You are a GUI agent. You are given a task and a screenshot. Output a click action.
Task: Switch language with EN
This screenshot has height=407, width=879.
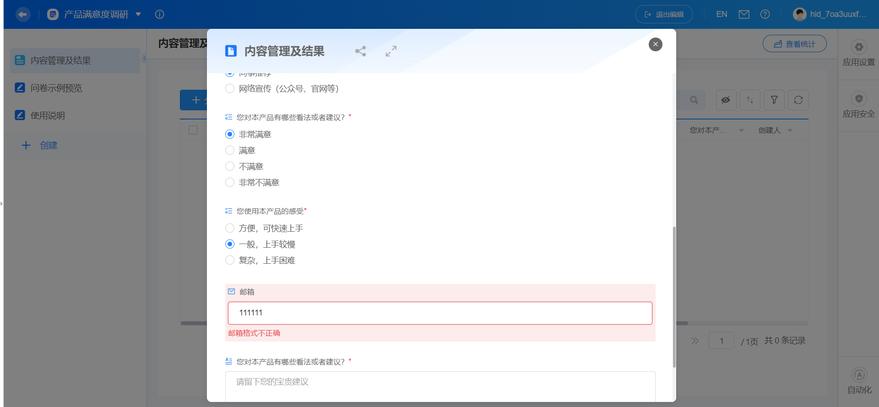tap(722, 14)
